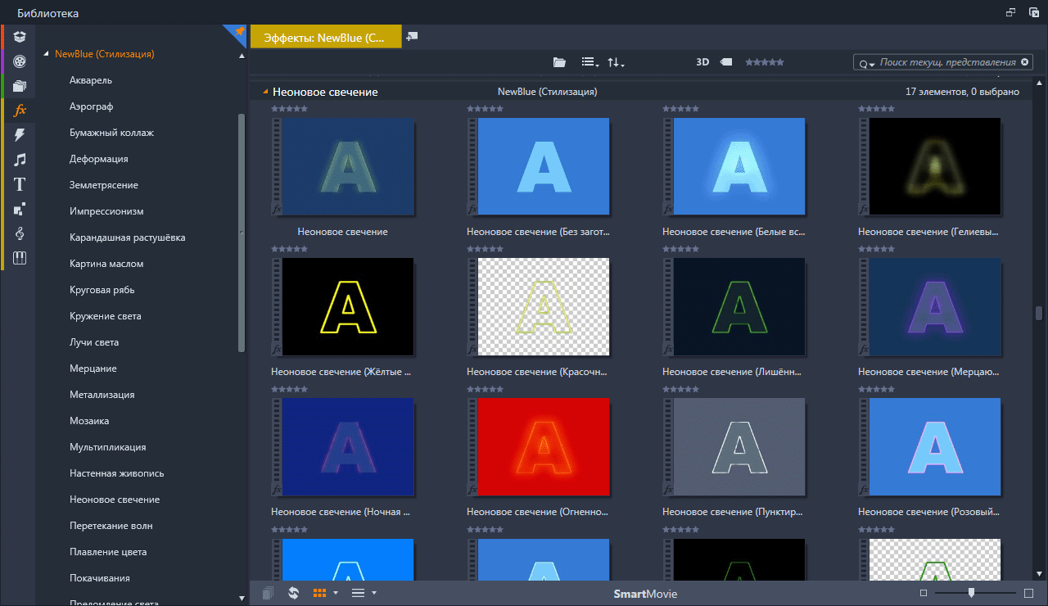Collapse the Неоновое свечение group header
This screenshot has height=606, width=1048.
[265, 93]
